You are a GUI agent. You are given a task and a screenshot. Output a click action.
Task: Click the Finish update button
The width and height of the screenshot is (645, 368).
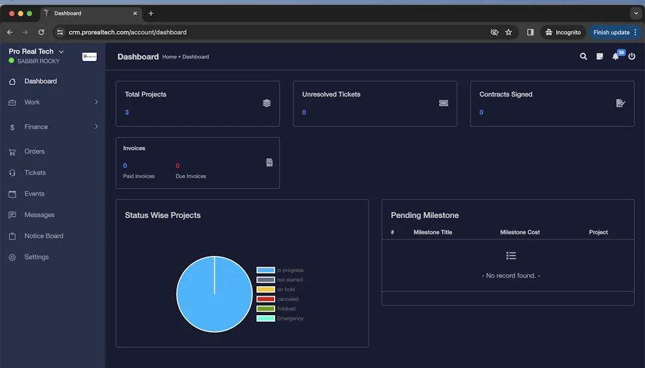(x=612, y=32)
